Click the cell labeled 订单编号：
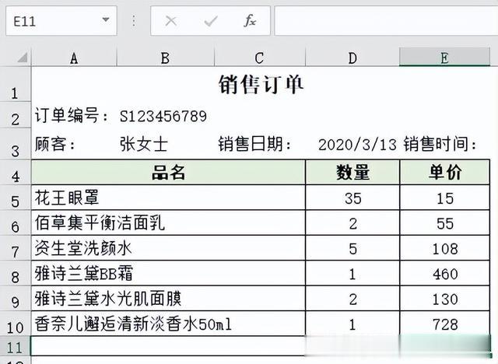 point(72,115)
